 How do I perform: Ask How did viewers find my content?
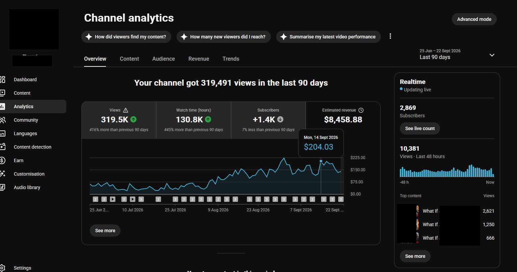[126, 37]
